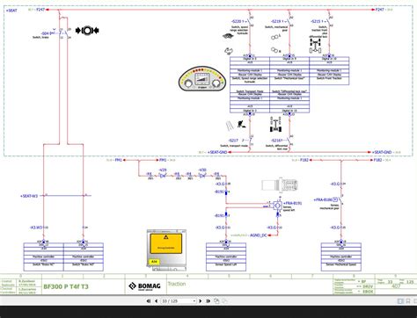417x318 pixels.
Task: Click the Traction page title text
Action: 177,284
